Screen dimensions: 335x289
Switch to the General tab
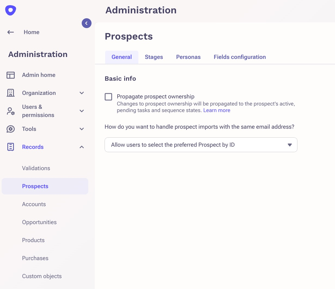[x=122, y=57]
